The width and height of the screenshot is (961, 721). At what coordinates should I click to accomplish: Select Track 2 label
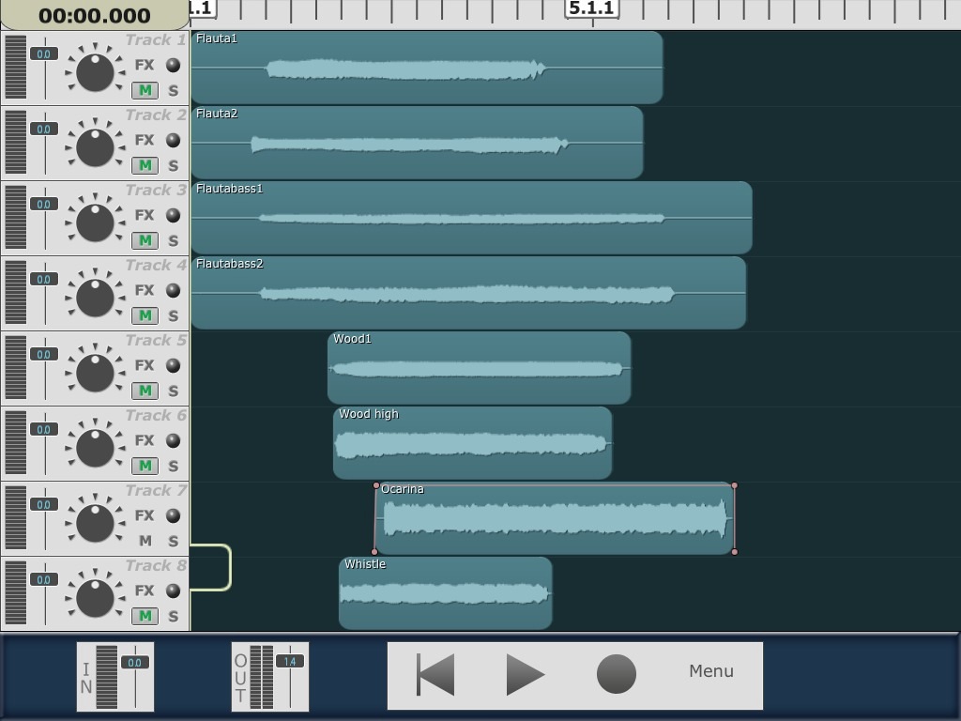pyautogui.click(x=156, y=115)
